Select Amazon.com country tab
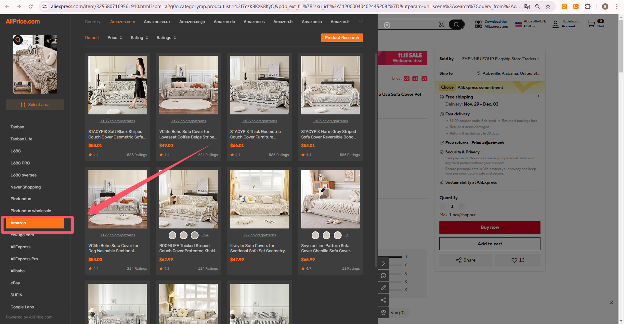Viewport: 624px width, 324px height. pos(123,22)
